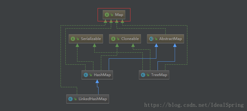247x111 pixels.
Task: Select the TreeMap class node
Action: pos(154,75)
